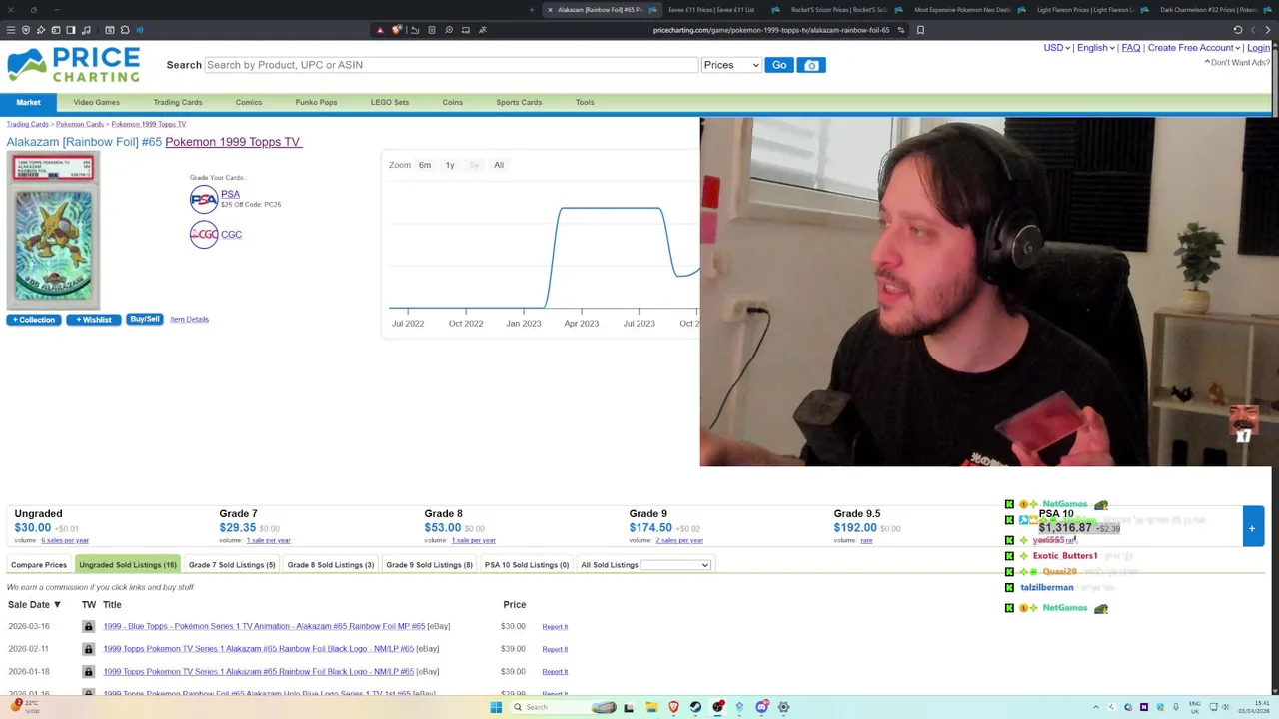Click the music note toolbar icon
Screen dimensions: 1279x719
coord(87,30)
